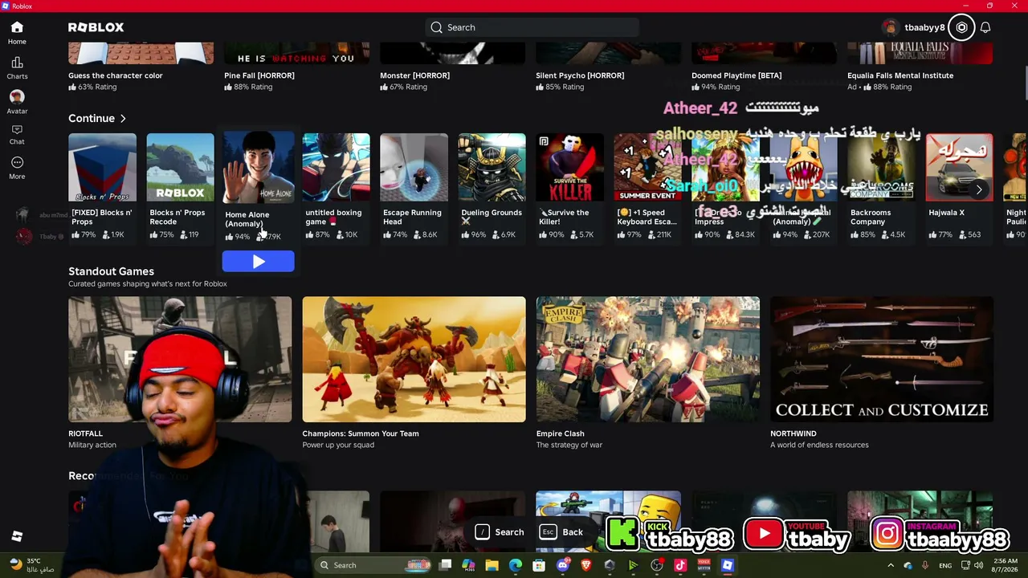Screen dimensions: 1028x578
Task: Open Microsoft Edge from the taskbar
Action: 516,565
